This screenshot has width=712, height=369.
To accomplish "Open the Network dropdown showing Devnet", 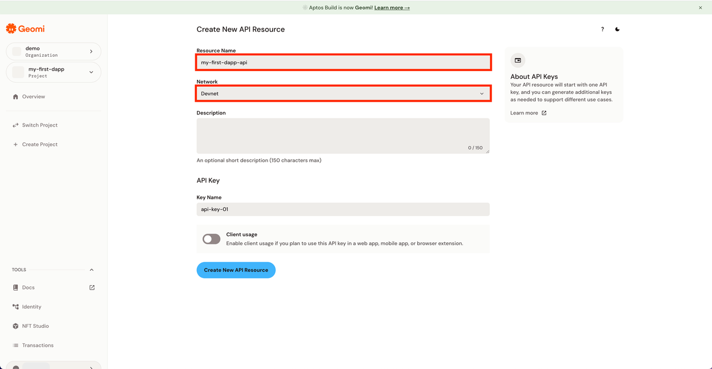I will click(x=343, y=93).
